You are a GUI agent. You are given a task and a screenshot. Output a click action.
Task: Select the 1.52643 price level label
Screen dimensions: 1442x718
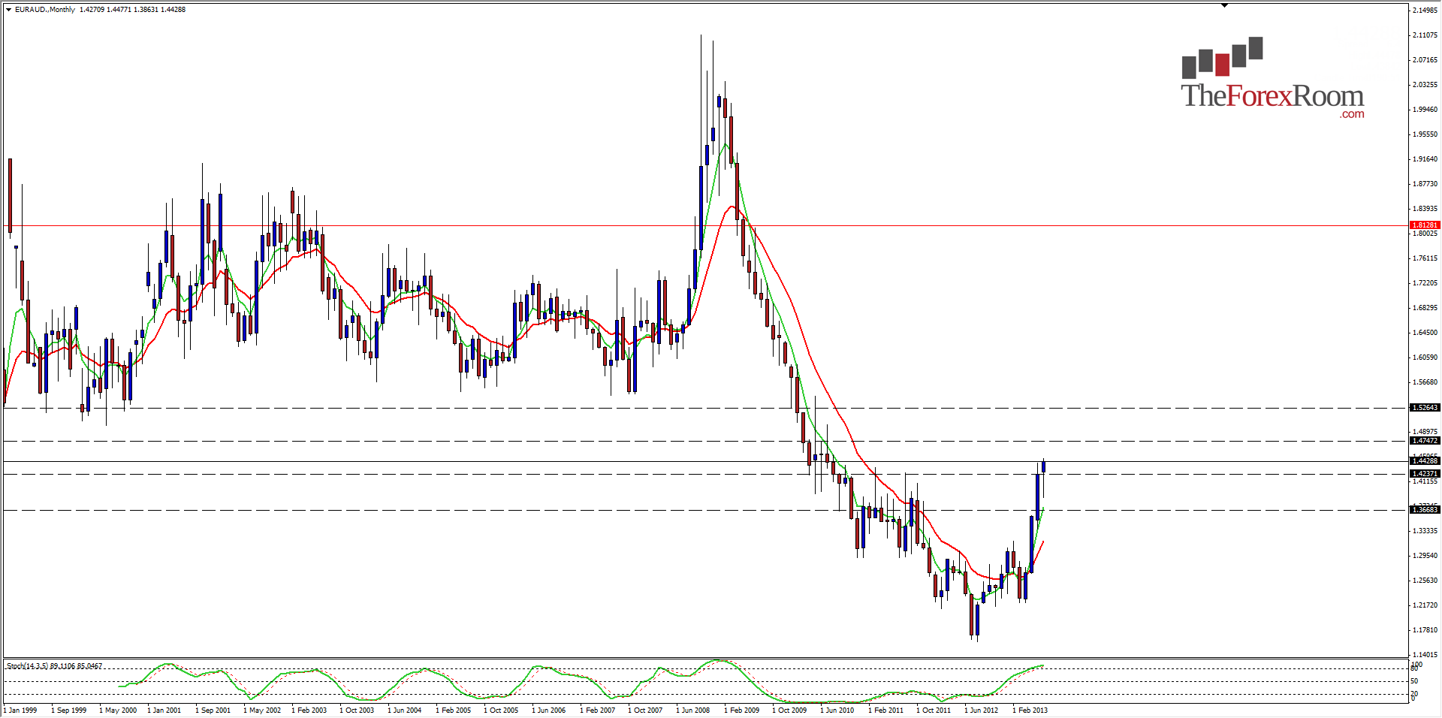(x=1425, y=408)
